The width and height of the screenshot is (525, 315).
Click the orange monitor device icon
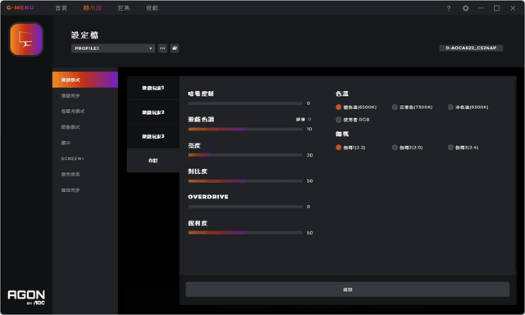(x=26, y=39)
